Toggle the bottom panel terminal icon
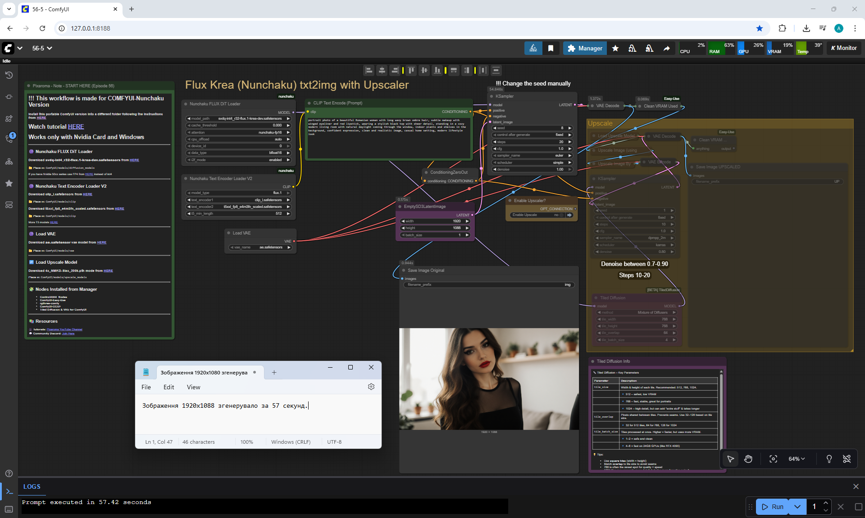 9,491
